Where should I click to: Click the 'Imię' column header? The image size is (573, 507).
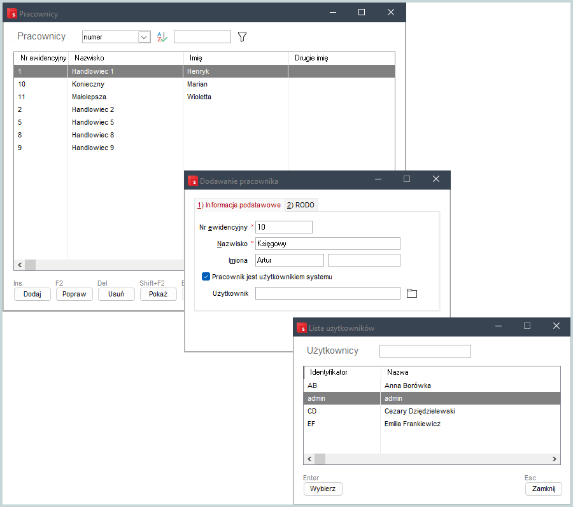coord(236,58)
